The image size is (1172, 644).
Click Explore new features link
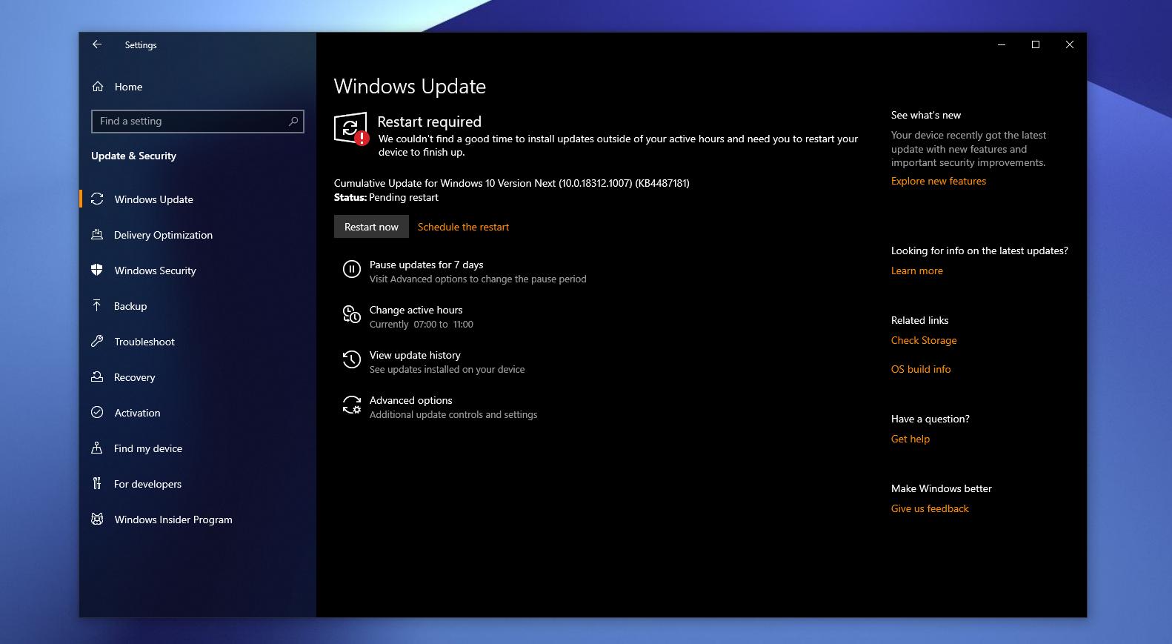[x=939, y=181]
